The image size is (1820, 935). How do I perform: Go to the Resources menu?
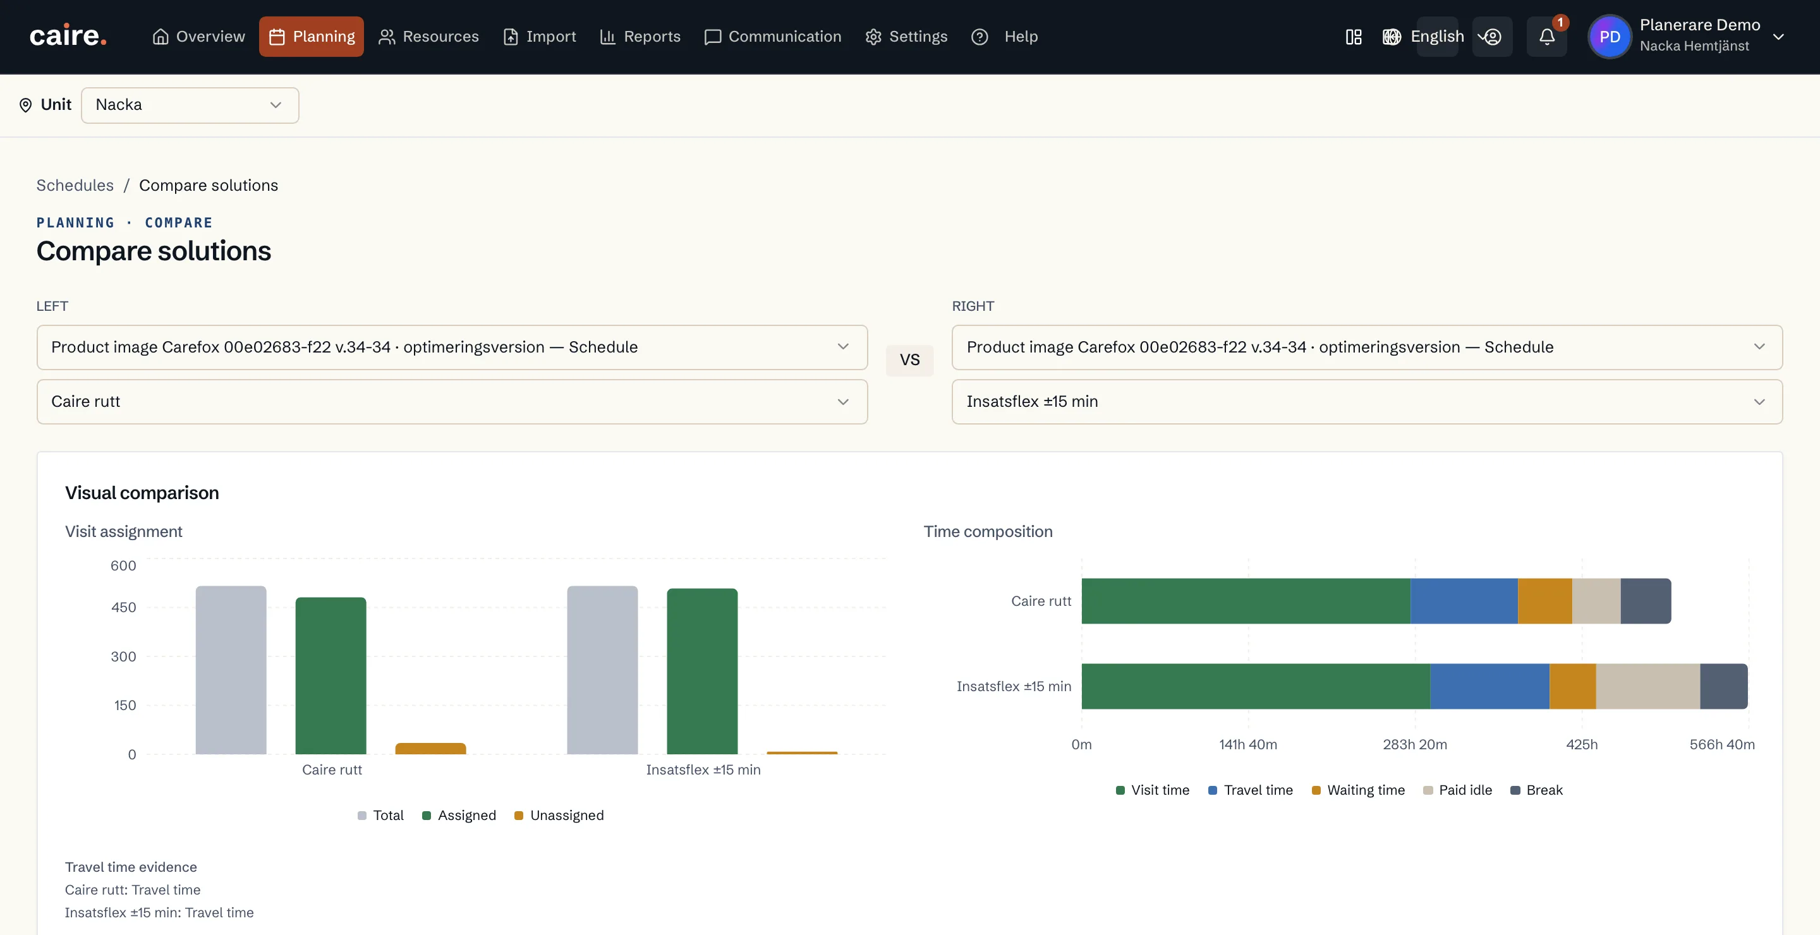click(x=429, y=37)
